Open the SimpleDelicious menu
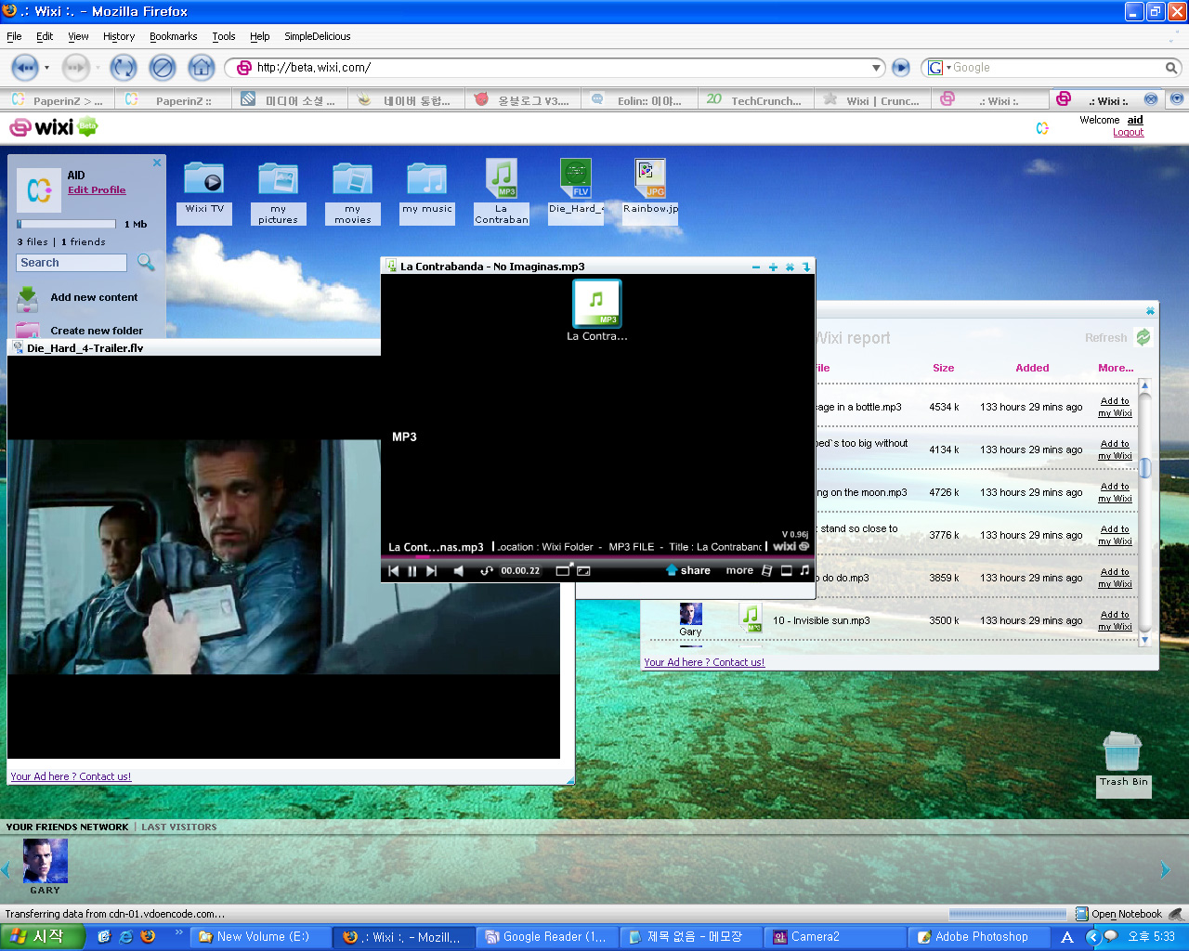Screen dimensions: 1189x951 tap(318, 36)
